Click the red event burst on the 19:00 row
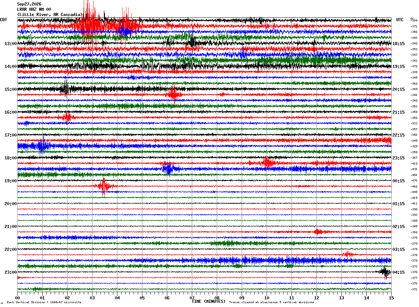Screen dimensions: 419x307 pyautogui.click(x=104, y=186)
